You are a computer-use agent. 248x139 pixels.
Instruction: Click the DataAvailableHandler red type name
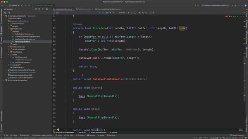(108, 79)
